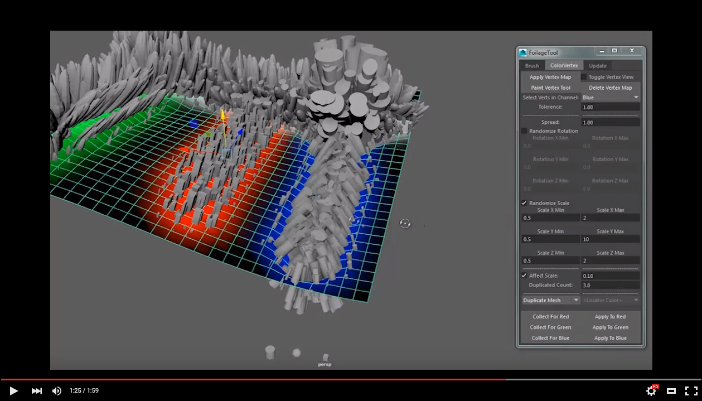Click the Tolerance value field
The width and height of the screenshot is (702, 401).
[x=610, y=107]
